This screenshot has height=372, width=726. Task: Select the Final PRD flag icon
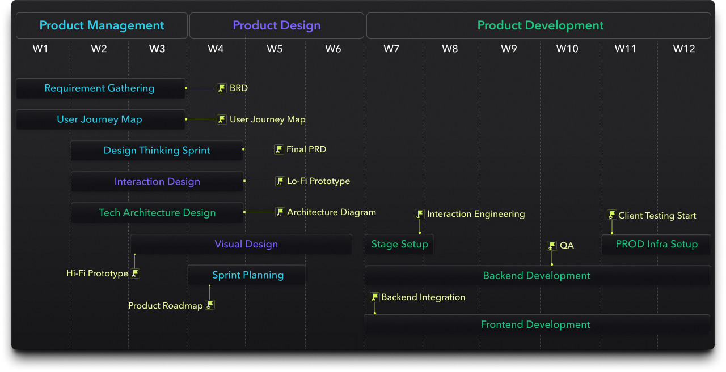click(x=278, y=149)
